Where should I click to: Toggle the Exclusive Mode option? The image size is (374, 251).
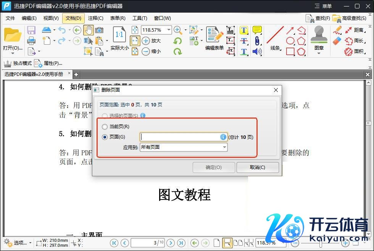tap(18, 63)
